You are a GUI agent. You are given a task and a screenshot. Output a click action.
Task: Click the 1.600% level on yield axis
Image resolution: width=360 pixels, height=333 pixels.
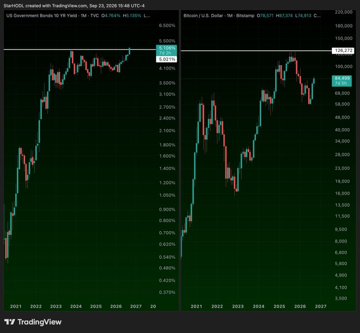point(167,156)
